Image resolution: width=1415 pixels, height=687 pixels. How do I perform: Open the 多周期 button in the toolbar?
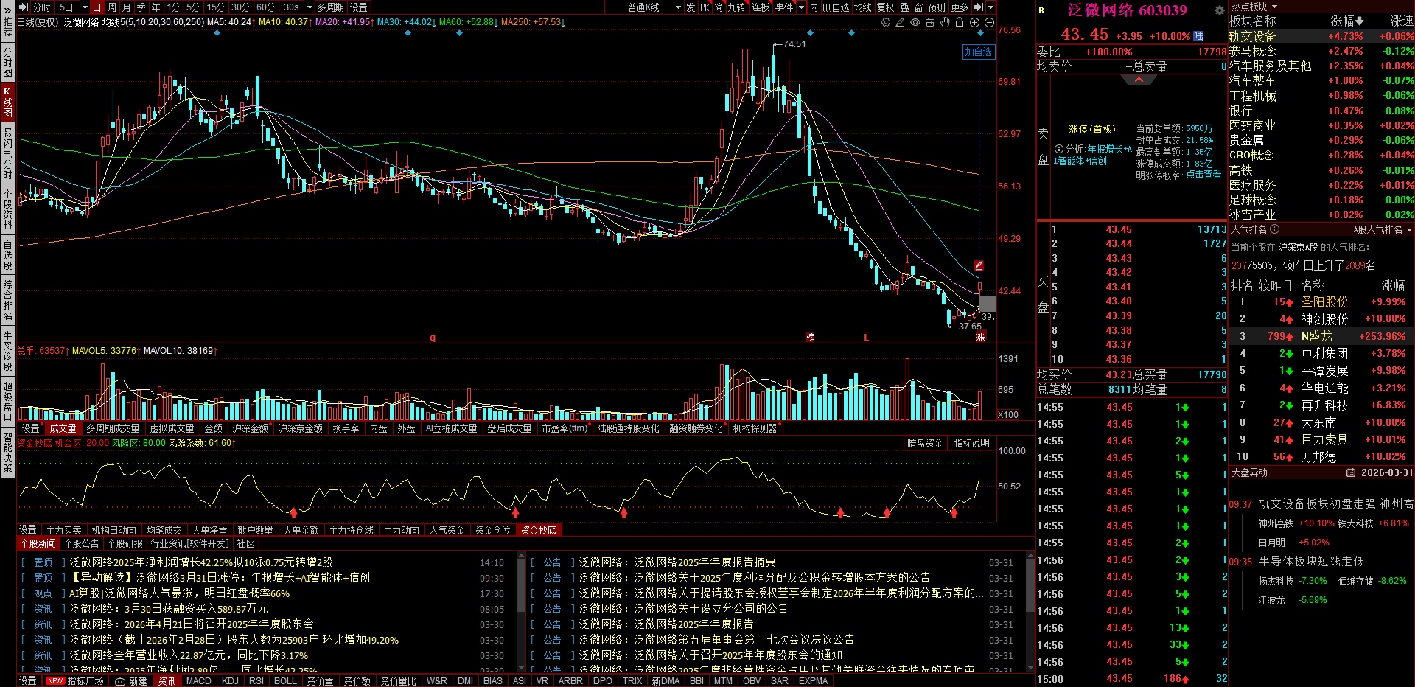pyautogui.click(x=330, y=7)
